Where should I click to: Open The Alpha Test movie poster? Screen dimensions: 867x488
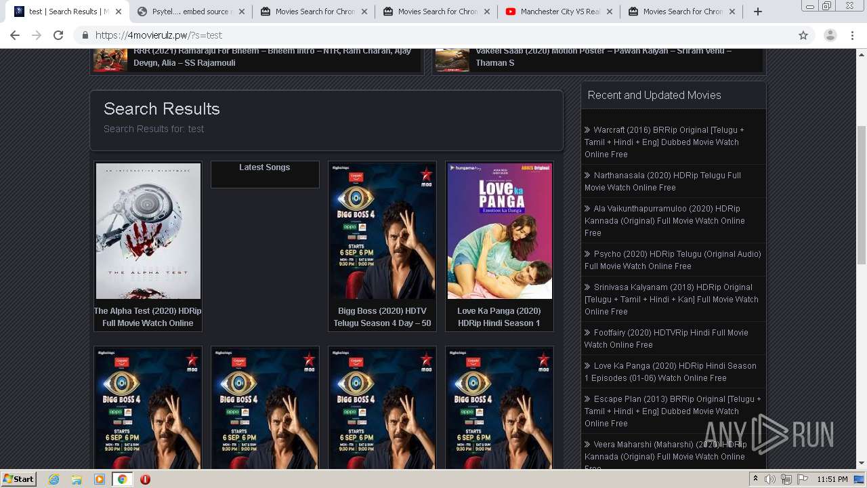(148, 231)
